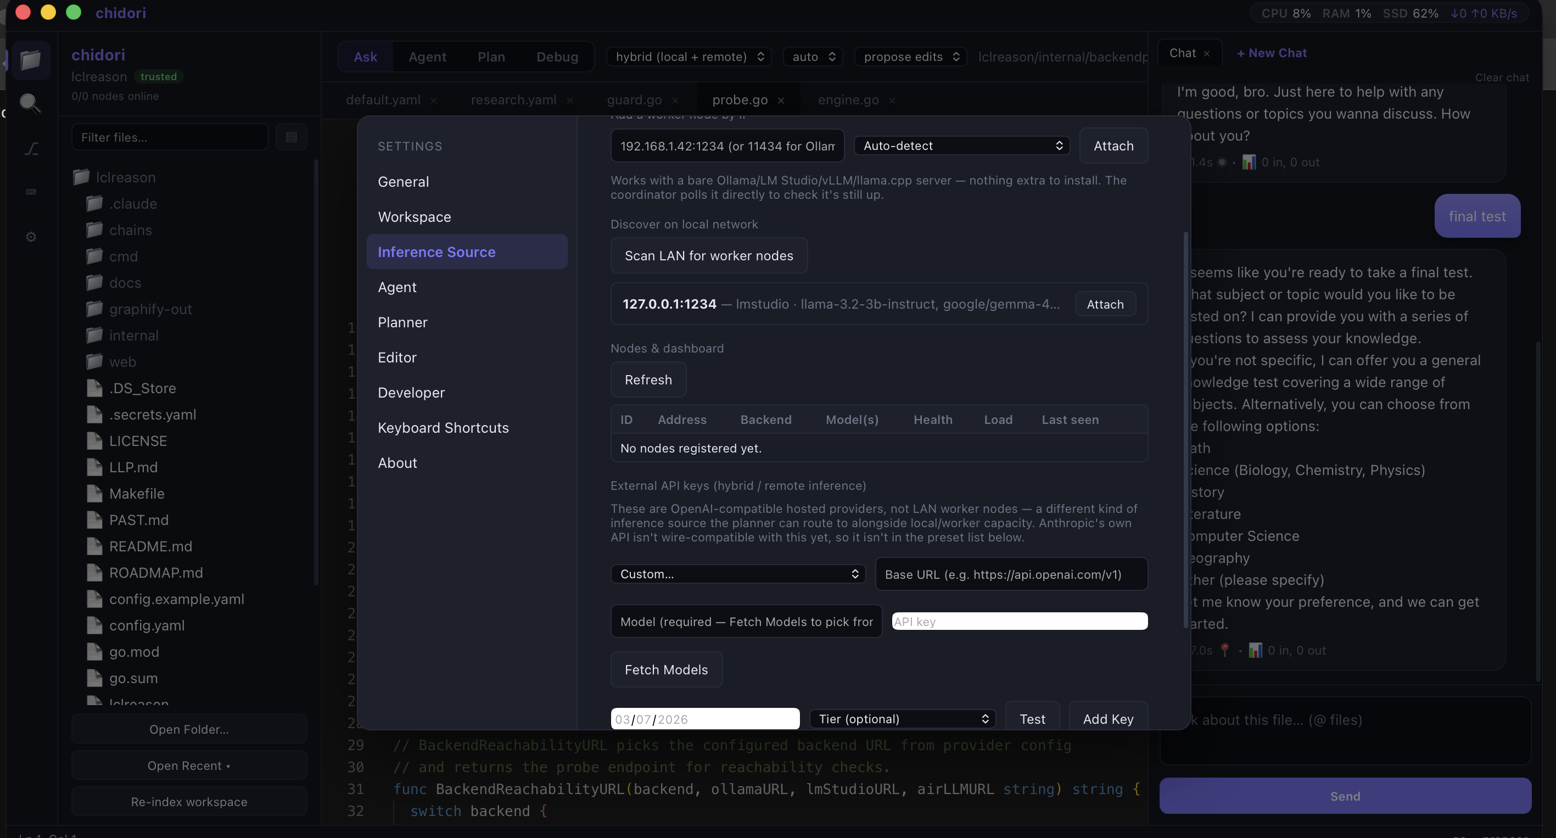This screenshot has width=1556, height=838.
Task: Attach the discovered 127.0.0.1:1234 node
Action: click(x=1105, y=304)
